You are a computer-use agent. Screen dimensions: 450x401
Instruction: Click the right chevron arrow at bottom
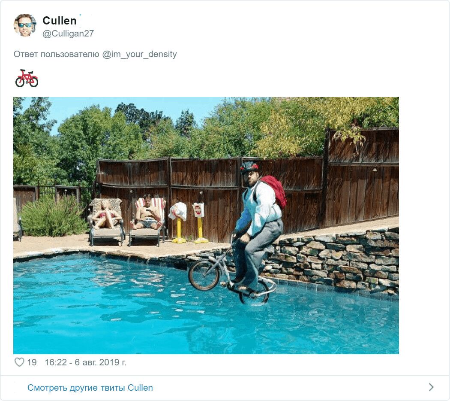pos(431,387)
